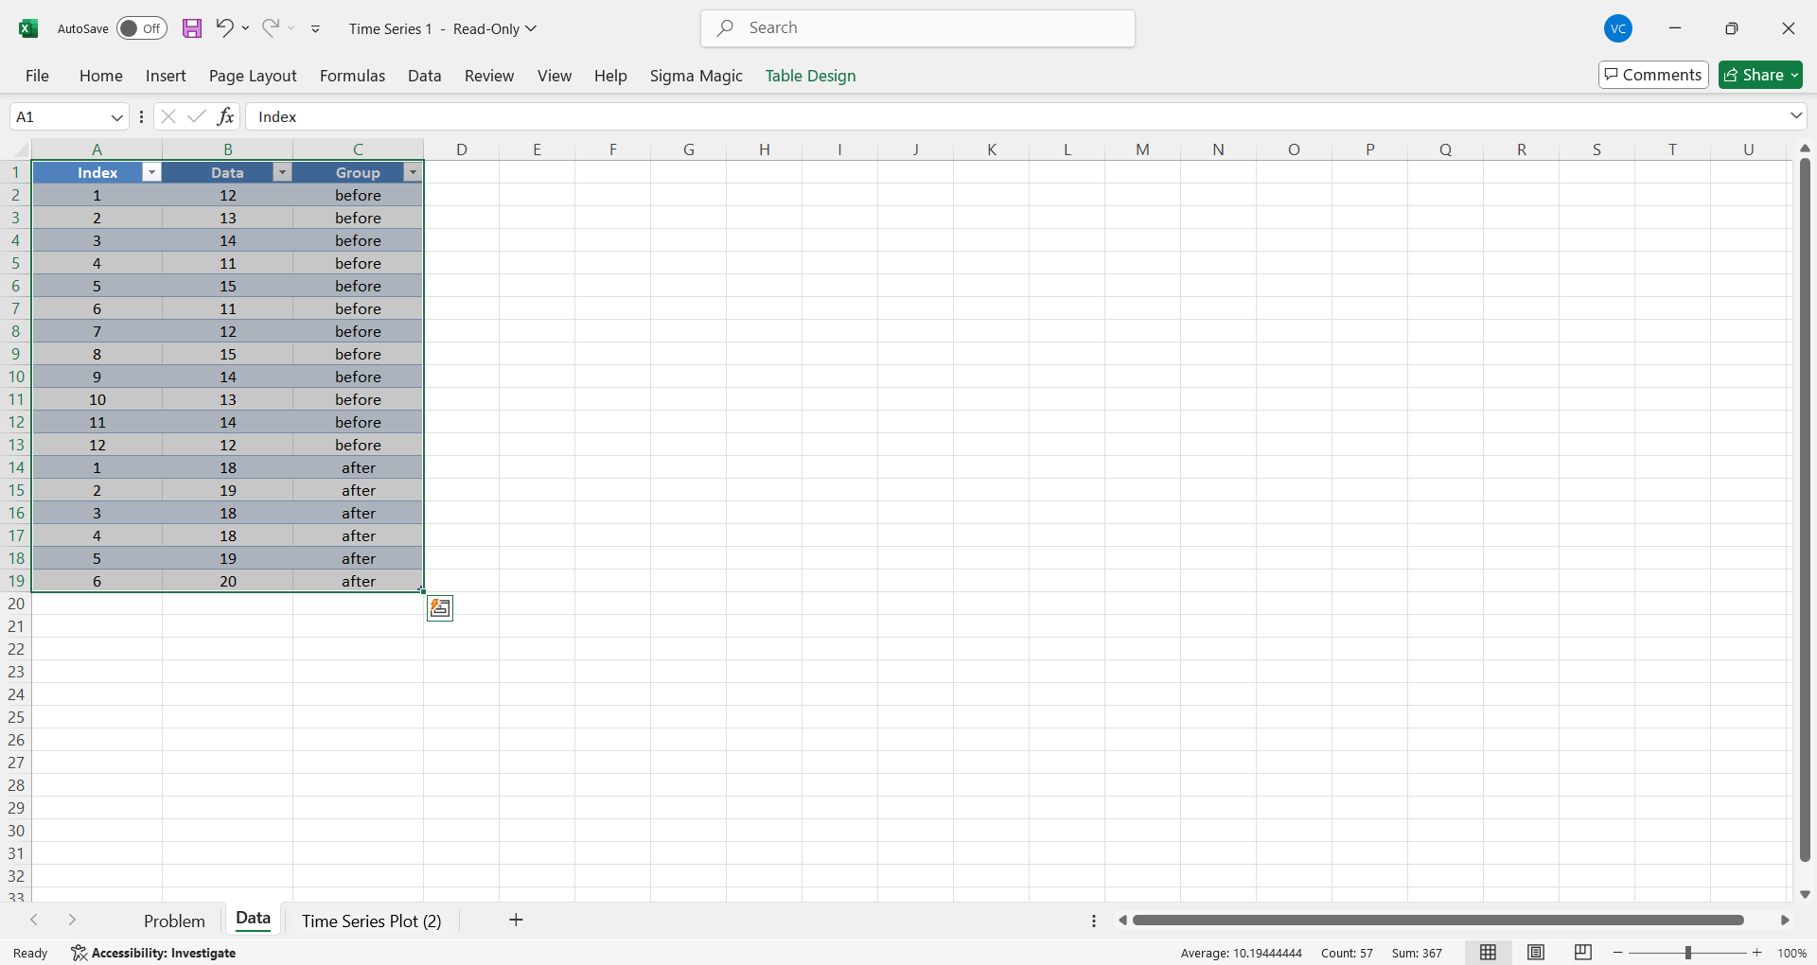Click the zoom out minus icon
Image resolution: width=1817 pixels, height=965 pixels.
click(1618, 953)
